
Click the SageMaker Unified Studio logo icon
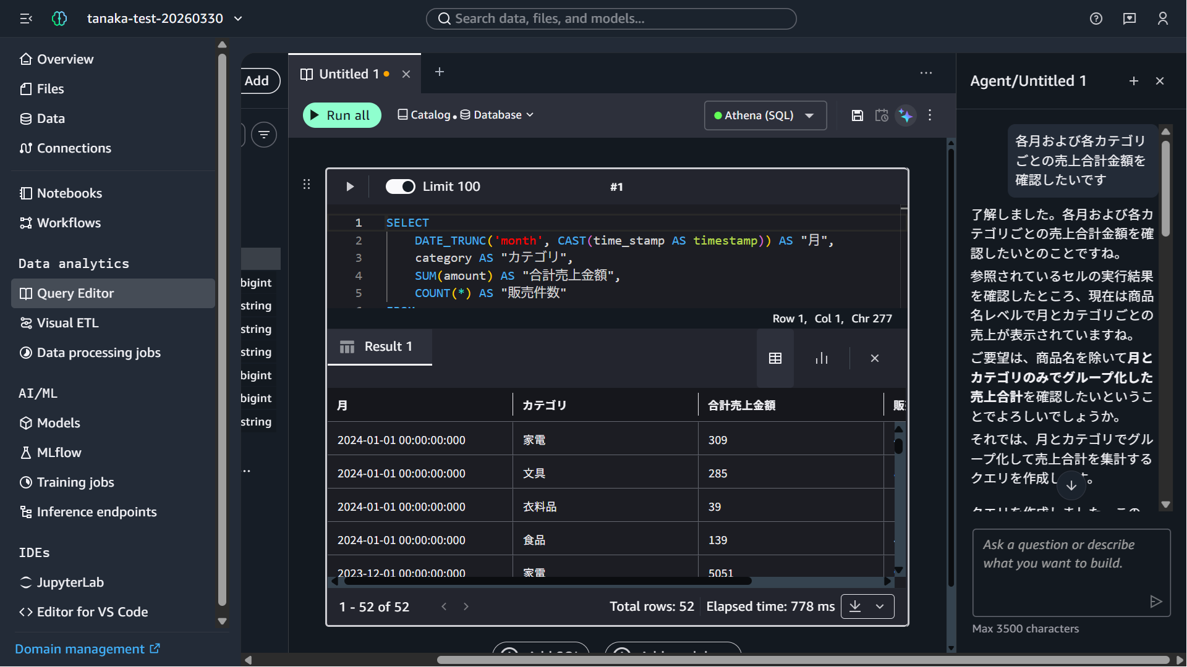tap(59, 19)
